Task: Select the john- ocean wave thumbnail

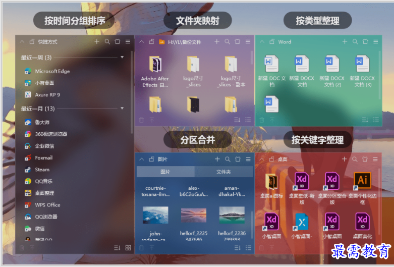Action: click(155, 215)
